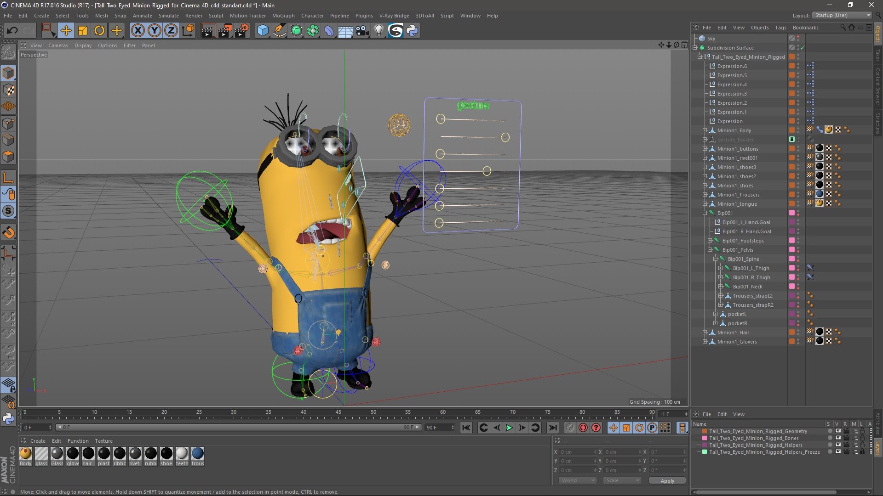Collapse Bip001 hierarchy
The image size is (883, 496).
coord(705,213)
